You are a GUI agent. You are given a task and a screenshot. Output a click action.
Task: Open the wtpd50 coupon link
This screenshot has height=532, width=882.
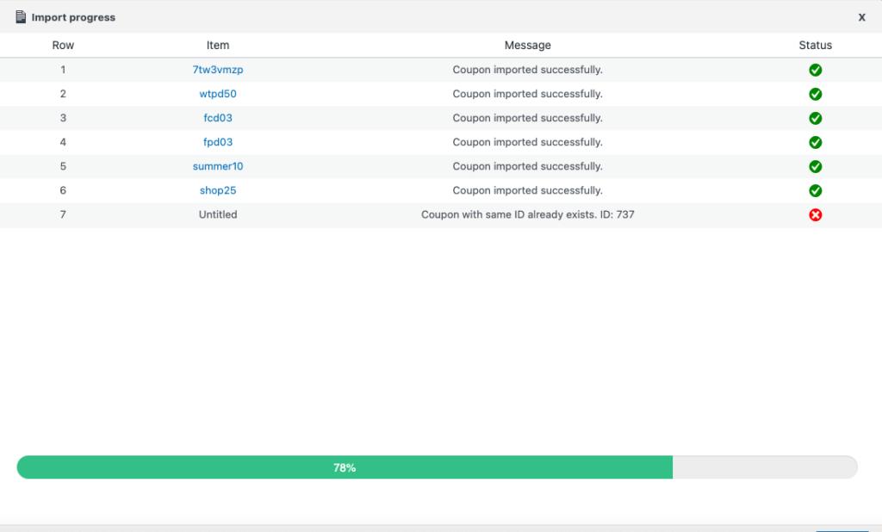(218, 94)
